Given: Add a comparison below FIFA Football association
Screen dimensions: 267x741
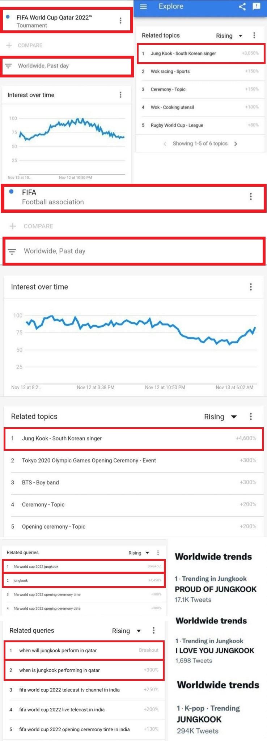Looking at the screenshot, I should (x=32, y=226).
